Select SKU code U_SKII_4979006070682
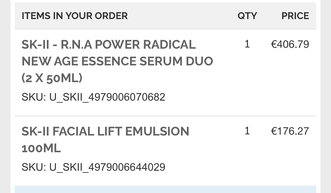 (x=107, y=97)
